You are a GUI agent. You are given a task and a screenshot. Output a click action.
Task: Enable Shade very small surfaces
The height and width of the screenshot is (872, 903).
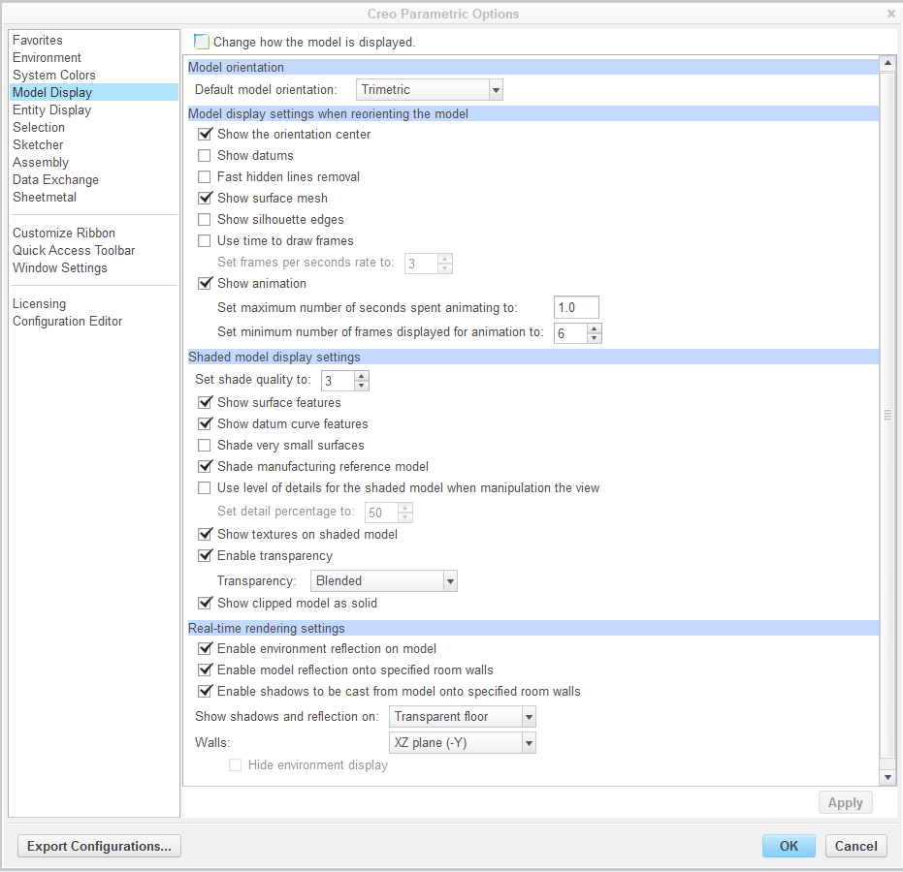[205, 445]
